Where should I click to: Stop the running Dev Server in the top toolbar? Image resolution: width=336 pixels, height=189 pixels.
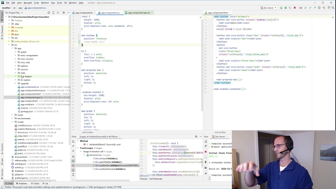[295, 8]
